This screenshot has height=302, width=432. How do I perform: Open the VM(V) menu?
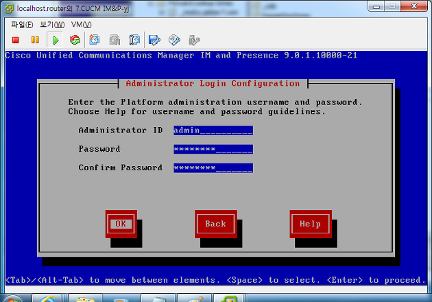click(81, 25)
